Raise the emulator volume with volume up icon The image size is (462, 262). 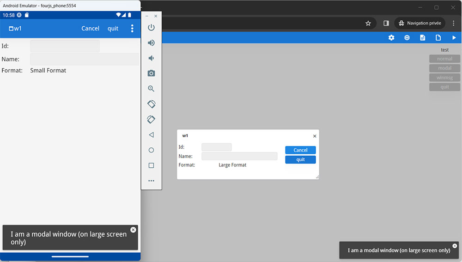[151, 43]
